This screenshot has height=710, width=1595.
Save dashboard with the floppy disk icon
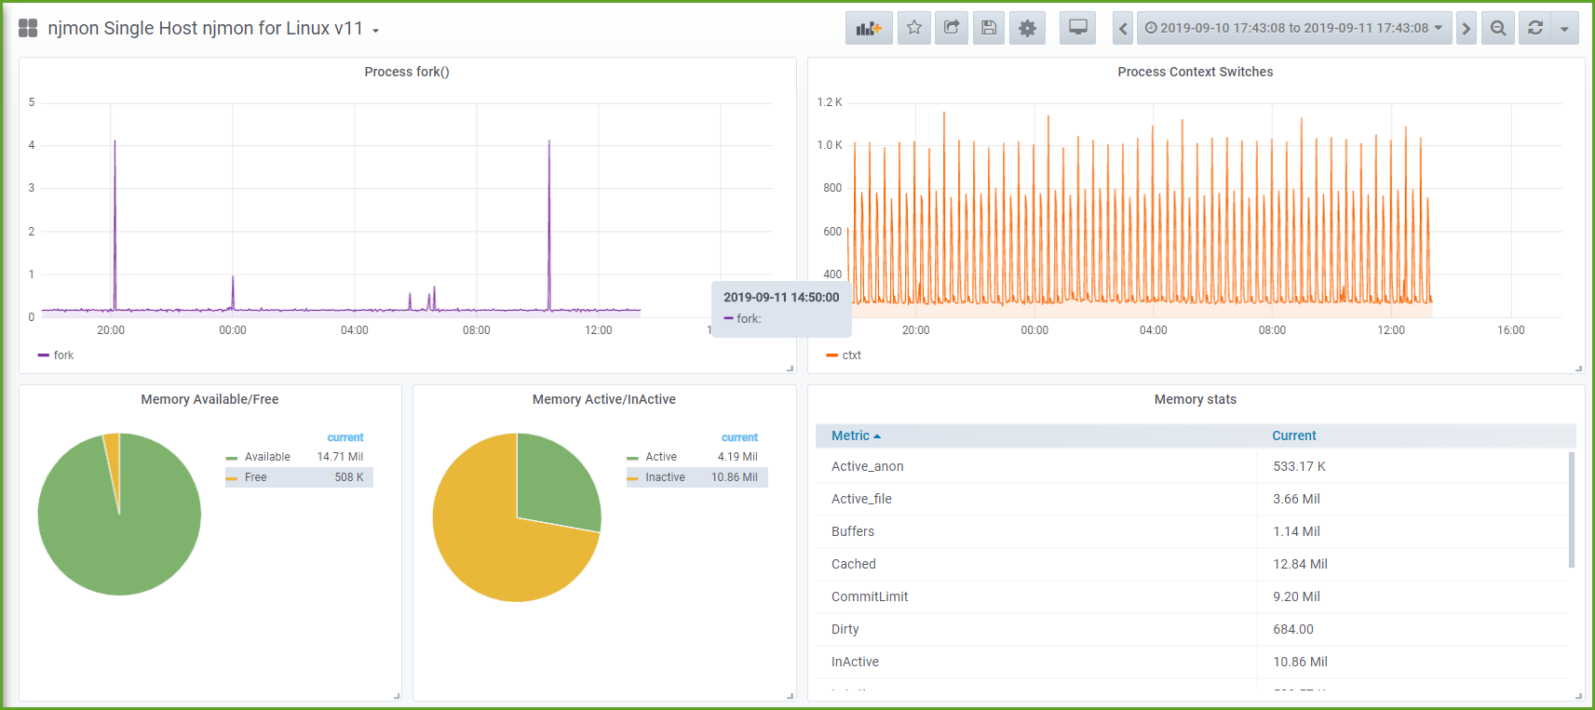(x=989, y=28)
